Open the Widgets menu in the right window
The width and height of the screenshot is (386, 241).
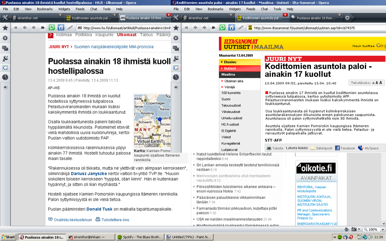235,9
